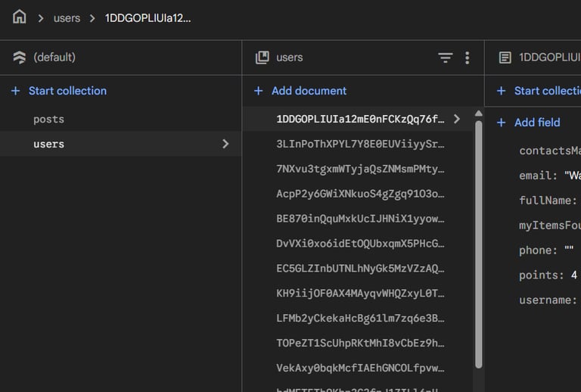Screen dimensions: 581x392
Task: Open the filter icon in users header
Action: point(445,58)
